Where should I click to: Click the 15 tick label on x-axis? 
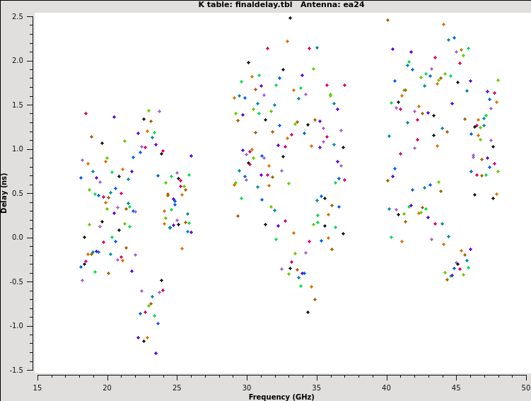click(x=37, y=387)
